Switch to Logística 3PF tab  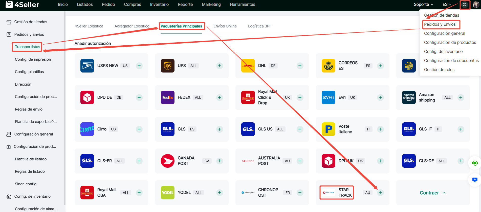click(260, 26)
